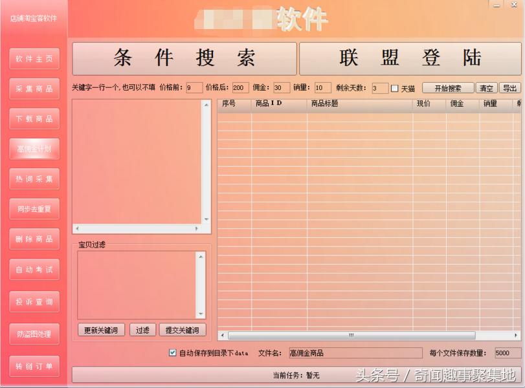
Task: Open the 热词采集 tool
Action: (x=34, y=179)
